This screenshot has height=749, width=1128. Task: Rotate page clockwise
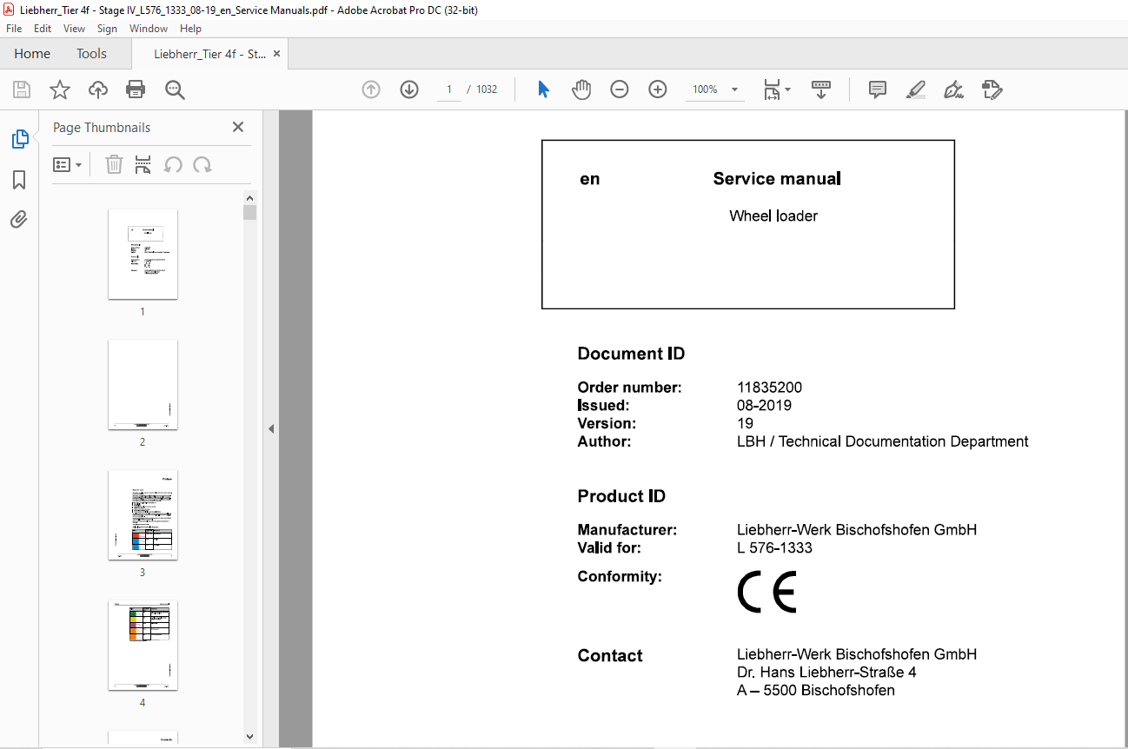(x=202, y=165)
